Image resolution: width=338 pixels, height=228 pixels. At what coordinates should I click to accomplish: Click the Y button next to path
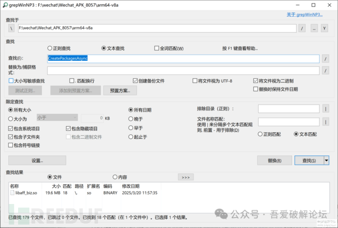tap(324, 28)
